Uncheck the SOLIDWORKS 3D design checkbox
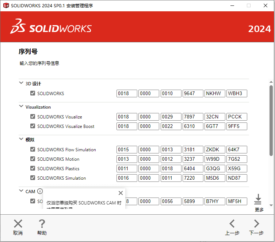This screenshot has height=242, width=275. point(33,93)
